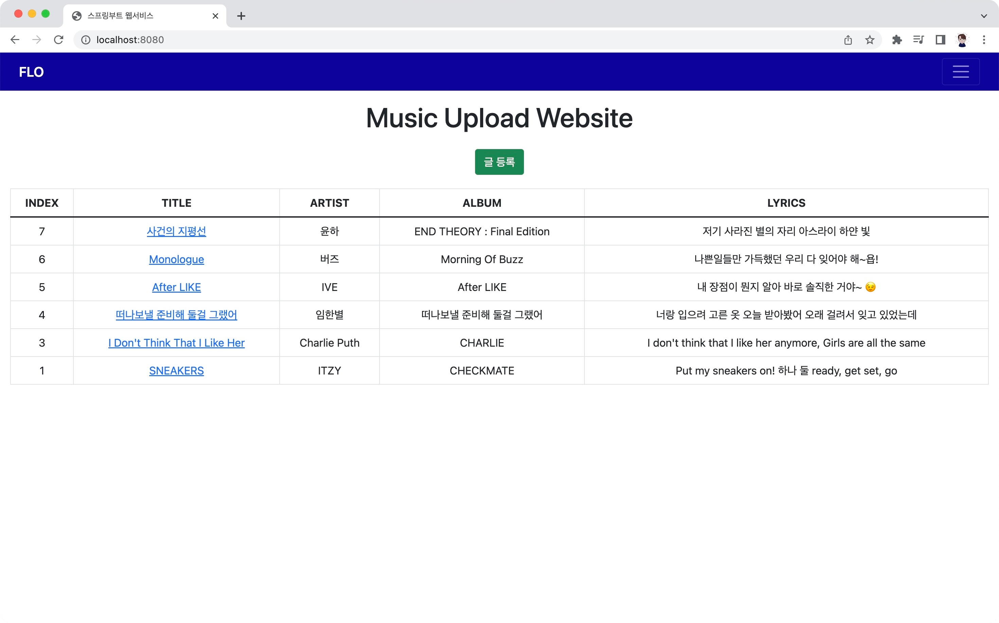Toggle the browser side panel
The height and width of the screenshot is (623, 999).
(x=940, y=40)
